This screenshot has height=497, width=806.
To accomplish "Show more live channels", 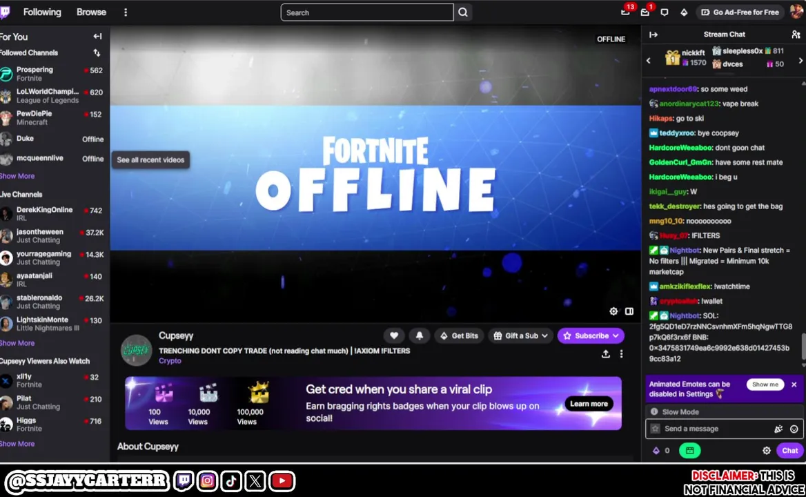I will [x=17, y=343].
